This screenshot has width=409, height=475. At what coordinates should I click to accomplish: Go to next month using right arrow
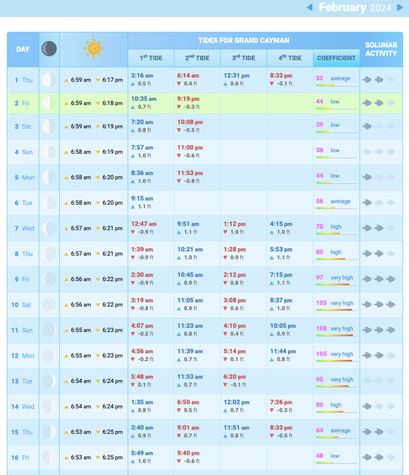(400, 7)
